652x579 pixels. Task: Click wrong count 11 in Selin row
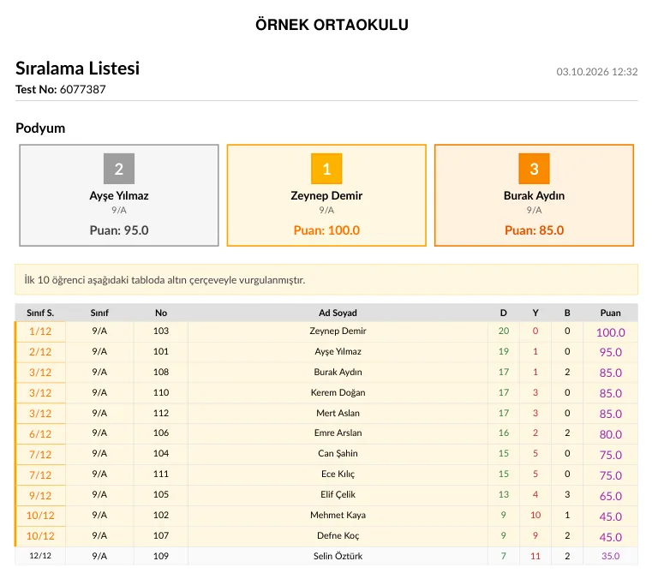click(535, 556)
